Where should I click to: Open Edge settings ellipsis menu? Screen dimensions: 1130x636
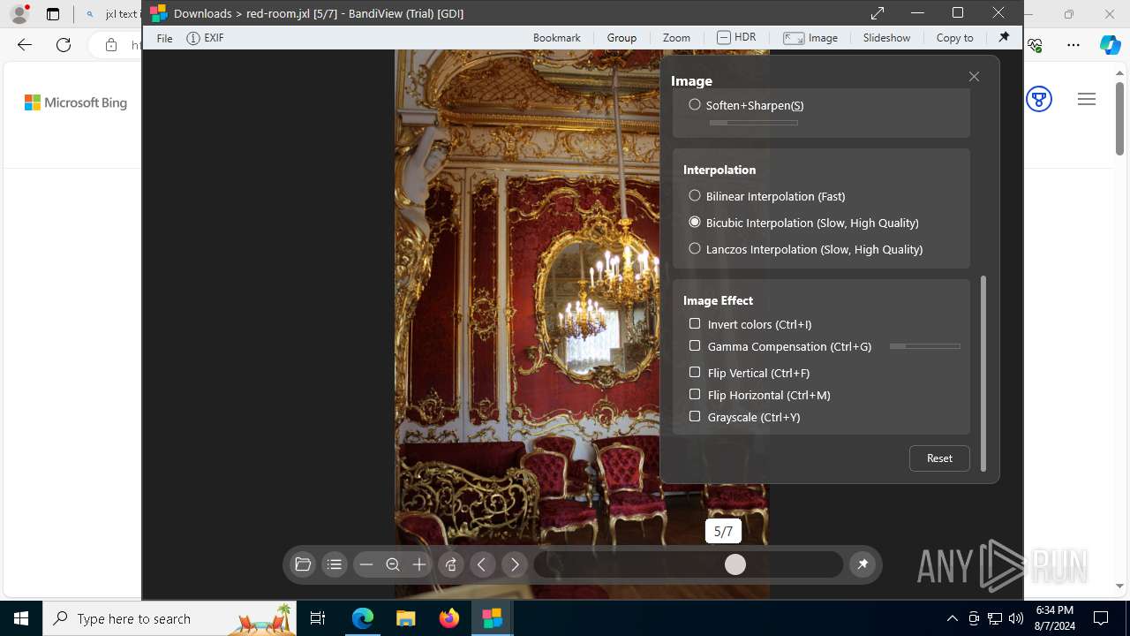pos(1073,45)
